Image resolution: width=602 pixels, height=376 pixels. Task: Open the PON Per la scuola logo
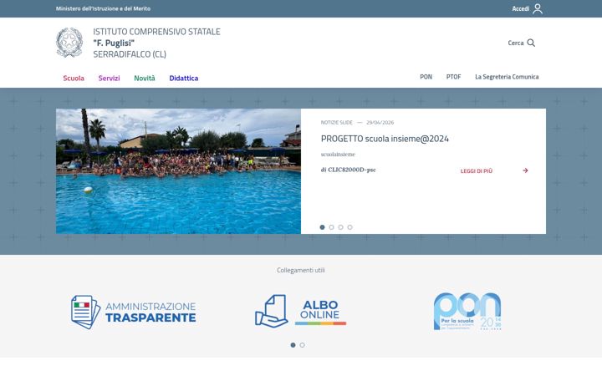point(467,311)
